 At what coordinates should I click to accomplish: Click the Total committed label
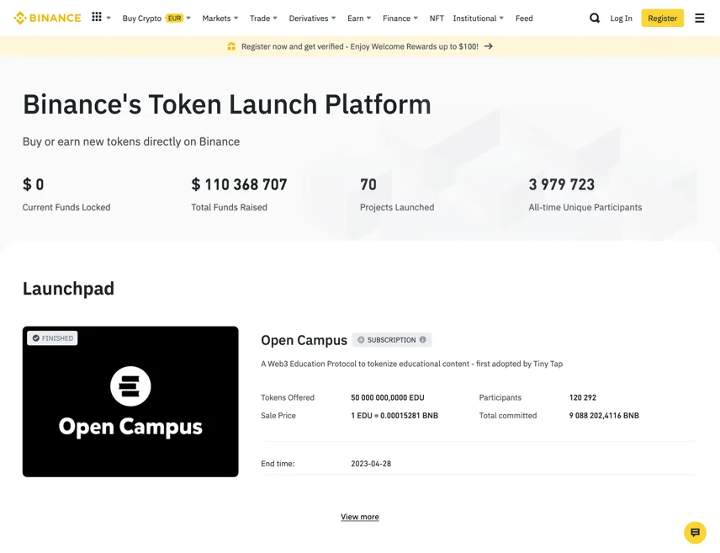pos(508,415)
